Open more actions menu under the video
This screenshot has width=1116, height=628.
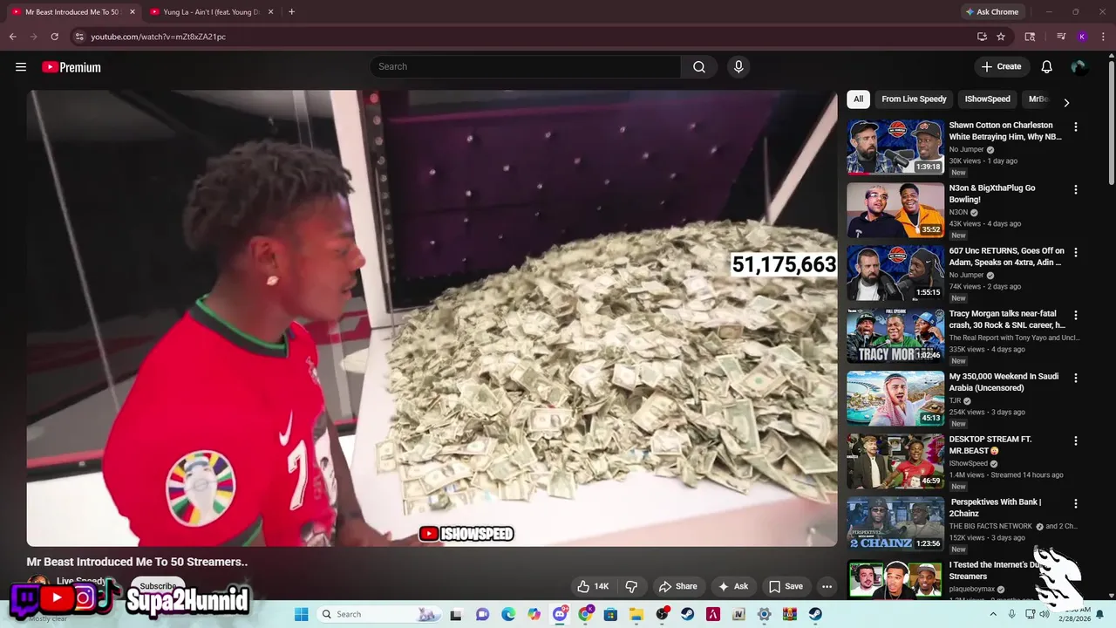pyautogui.click(x=827, y=586)
